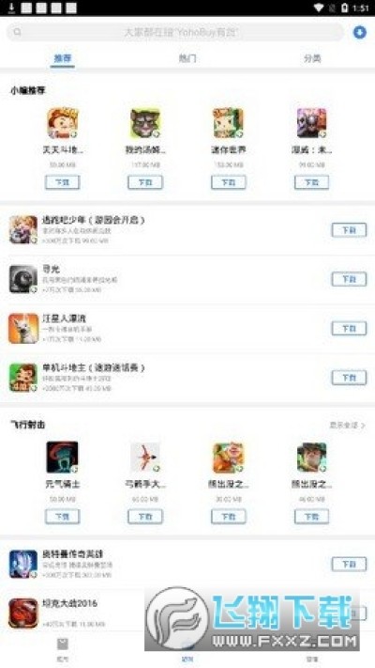Switch to the 热门 tab

point(187,58)
